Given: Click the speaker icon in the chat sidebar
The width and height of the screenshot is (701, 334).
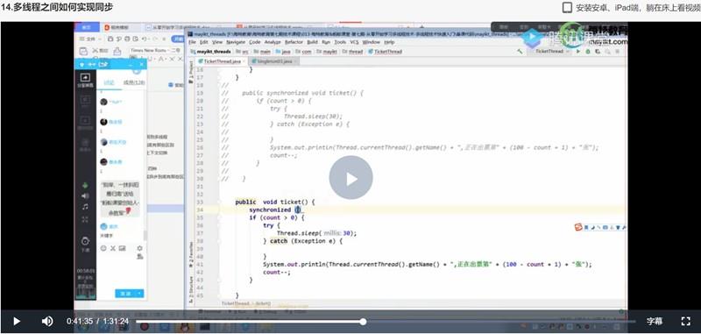Looking at the screenshot, I should tap(85, 195).
